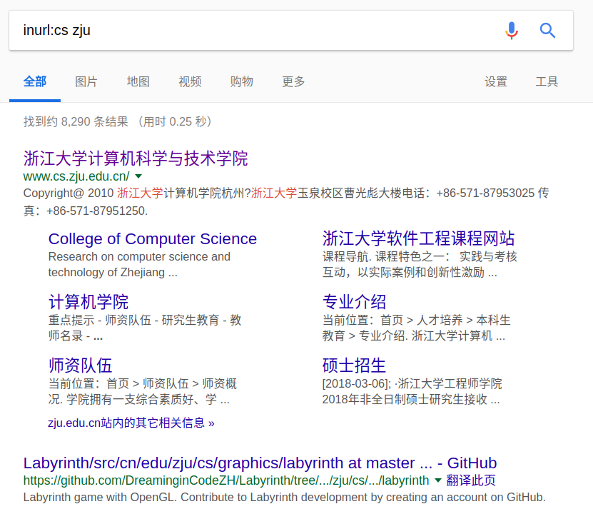Image resolution: width=593 pixels, height=509 pixels.
Task: Click the voice search microphone icon
Action: click(x=512, y=30)
